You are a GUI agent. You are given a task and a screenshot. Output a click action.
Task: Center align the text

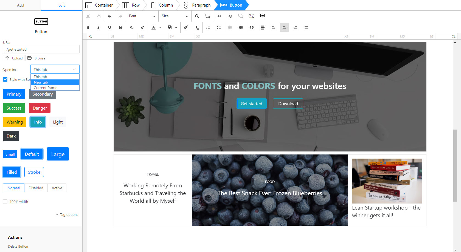(284, 27)
